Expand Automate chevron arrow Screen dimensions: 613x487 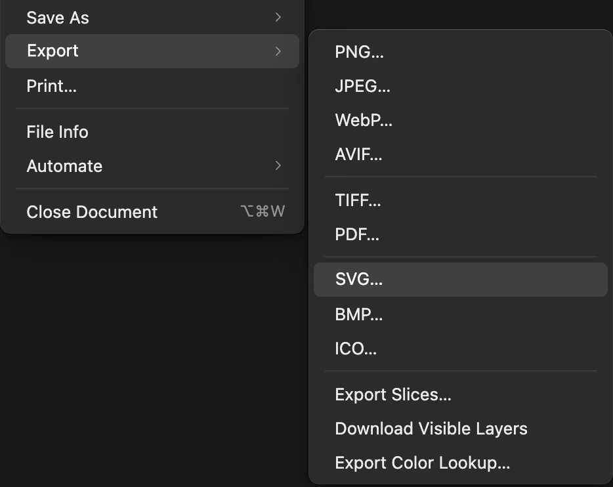coord(278,165)
